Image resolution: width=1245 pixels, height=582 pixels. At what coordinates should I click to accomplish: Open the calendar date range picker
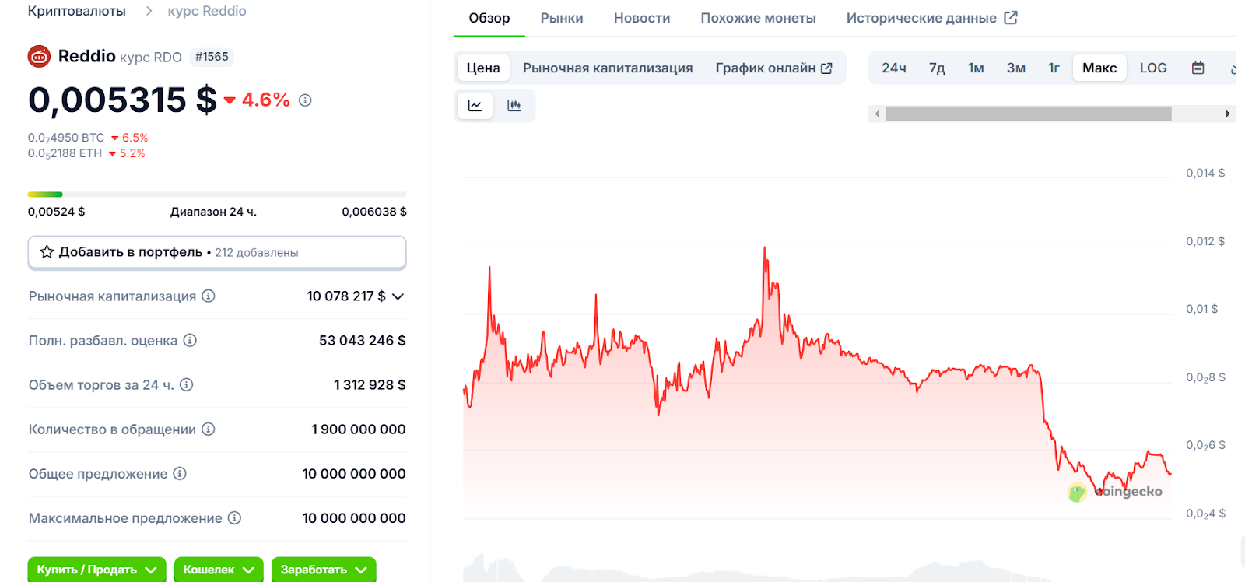tap(1198, 68)
